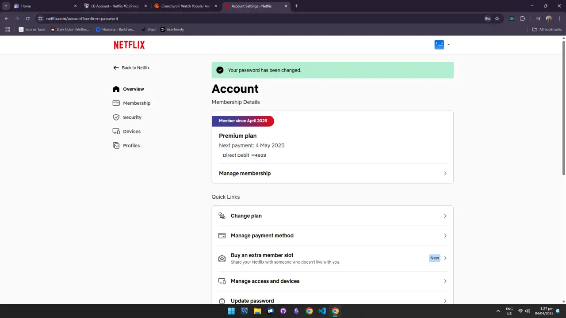Open the Aceternity bookmark
566x318 pixels.
pyautogui.click(x=172, y=30)
